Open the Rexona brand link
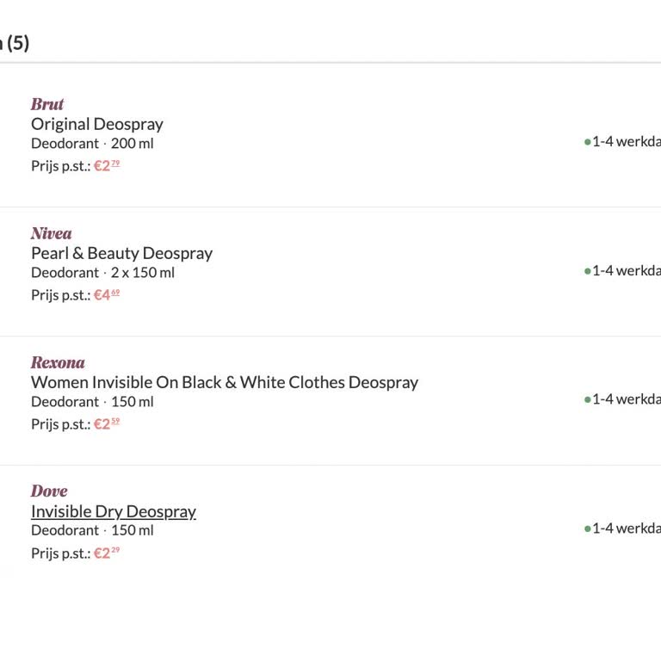This screenshot has height=661, width=661. [58, 362]
